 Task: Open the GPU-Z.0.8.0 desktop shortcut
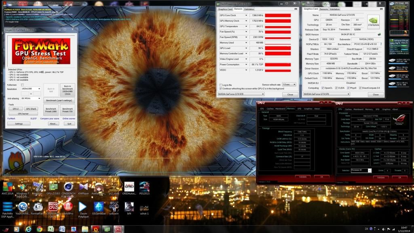click(53, 188)
